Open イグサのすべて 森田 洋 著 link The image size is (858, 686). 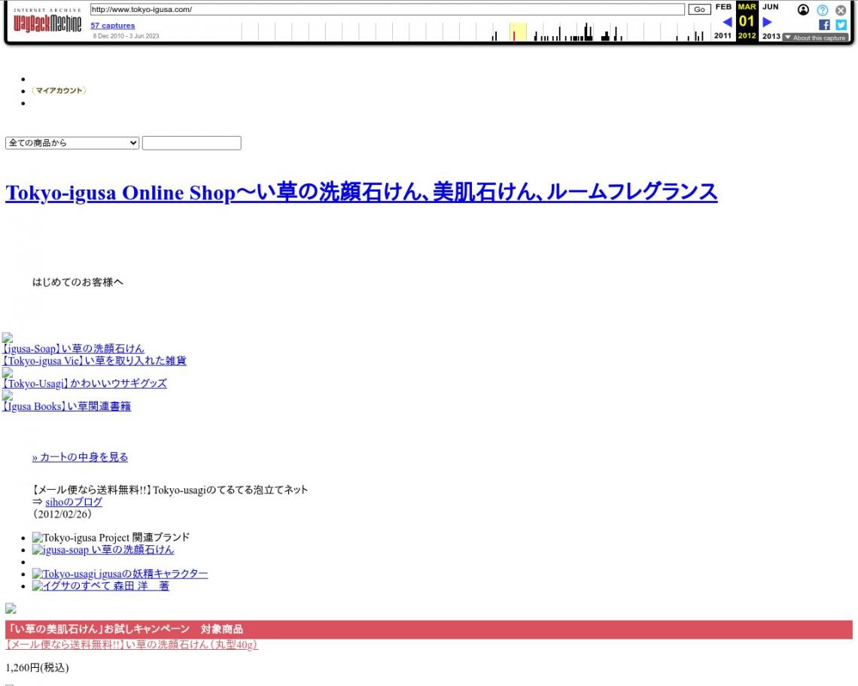(101, 586)
